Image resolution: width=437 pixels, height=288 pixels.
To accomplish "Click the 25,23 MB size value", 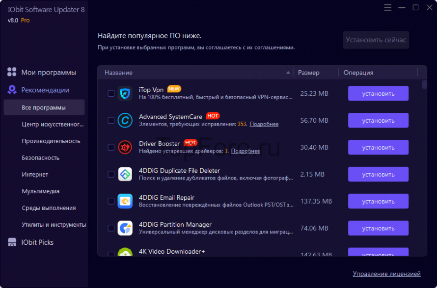I will pos(314,93).
